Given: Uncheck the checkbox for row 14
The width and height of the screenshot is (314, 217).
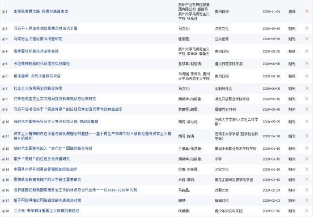Looking at the screenshot, I should point(3,170).
